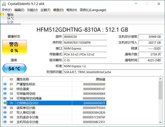
Task: Click the 通电时间 value 4223 小时
Action: tap(151, 60)
